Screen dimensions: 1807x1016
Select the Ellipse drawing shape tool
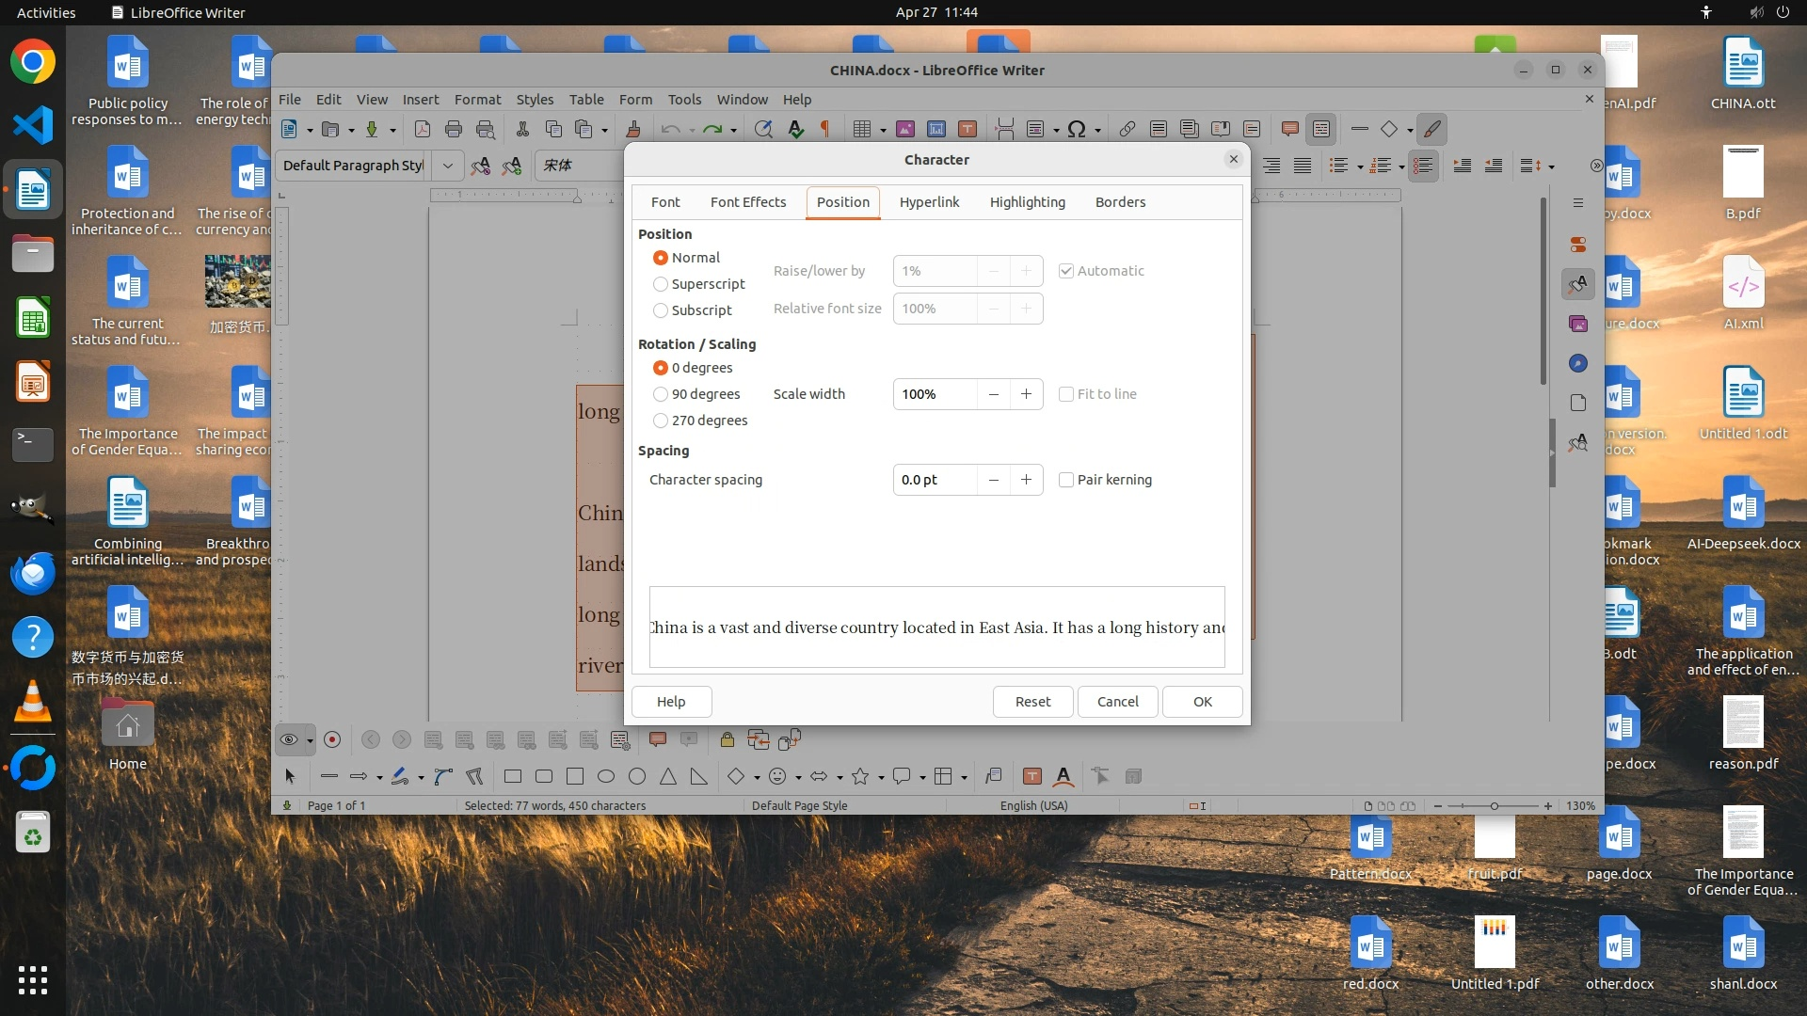[x=606, y=777]
